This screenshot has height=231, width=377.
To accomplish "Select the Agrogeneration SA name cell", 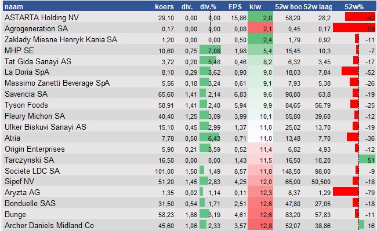I will coord(36,28).
